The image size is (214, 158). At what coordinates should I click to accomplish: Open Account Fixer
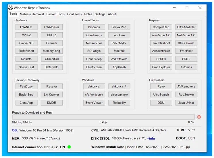tap(161, 51)
